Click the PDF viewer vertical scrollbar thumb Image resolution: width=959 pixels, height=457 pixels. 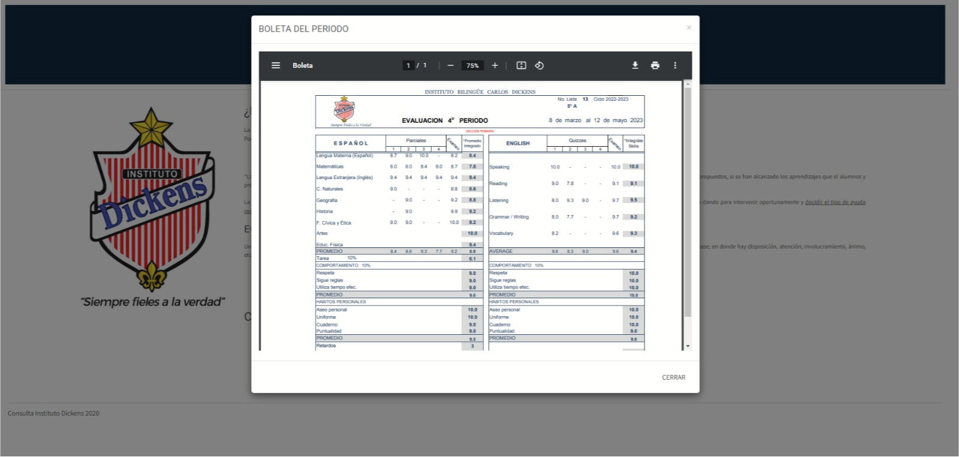688,204
